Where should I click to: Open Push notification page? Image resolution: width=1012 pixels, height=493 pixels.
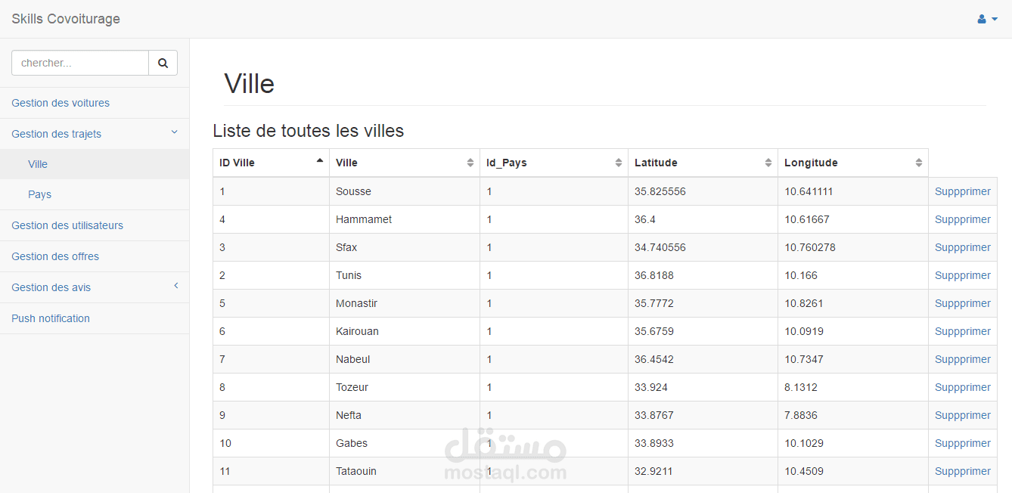tap(51, 318)
